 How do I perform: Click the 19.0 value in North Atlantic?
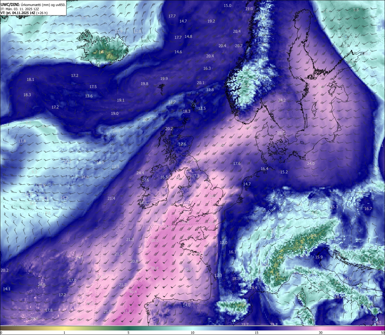coord(115,113)
